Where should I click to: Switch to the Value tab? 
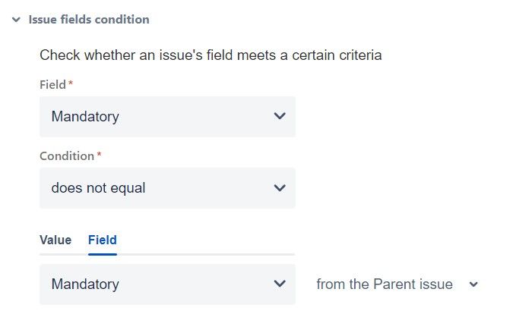pyautogui.click(x=55, y=240)
